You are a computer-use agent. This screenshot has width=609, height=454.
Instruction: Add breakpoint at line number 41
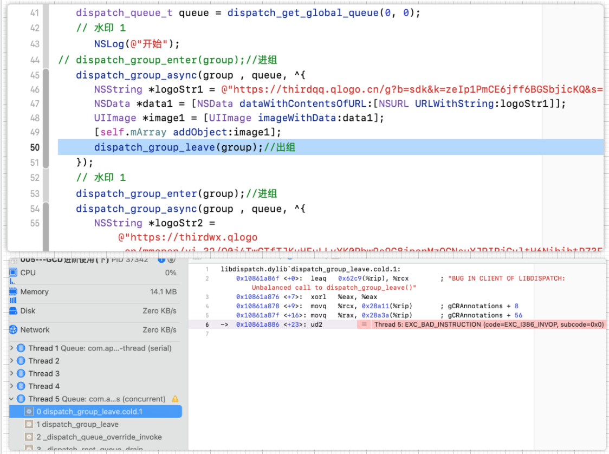pyautogui.click(x=35, y=13)
